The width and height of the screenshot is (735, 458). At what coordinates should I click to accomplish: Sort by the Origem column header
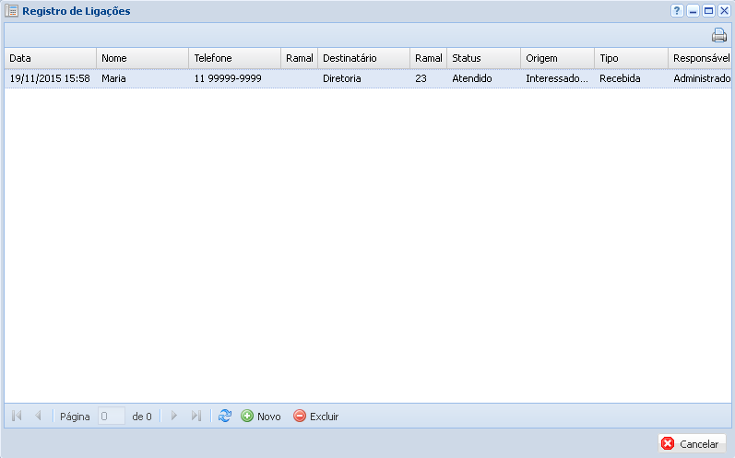[x=557, y=58]
